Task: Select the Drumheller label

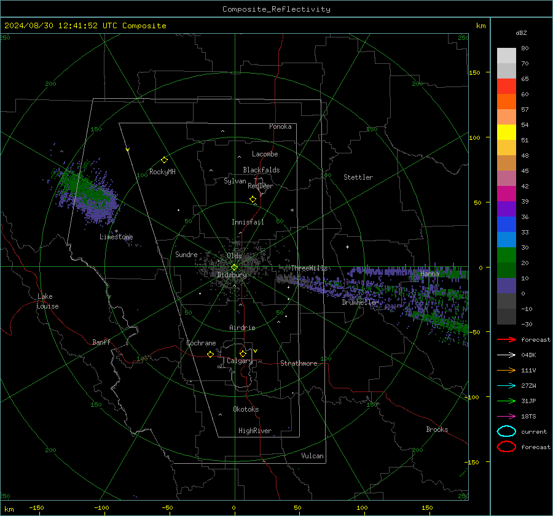Action: [x=360, y=302]
